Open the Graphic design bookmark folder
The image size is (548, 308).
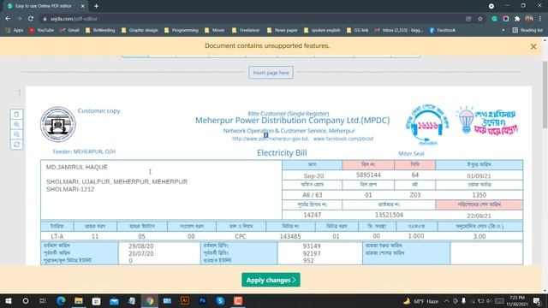coord(140,31)
